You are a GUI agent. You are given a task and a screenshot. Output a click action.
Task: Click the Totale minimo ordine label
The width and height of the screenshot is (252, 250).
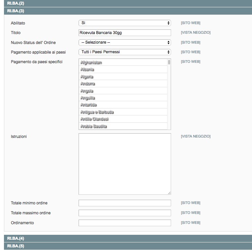tap(29, 203)
